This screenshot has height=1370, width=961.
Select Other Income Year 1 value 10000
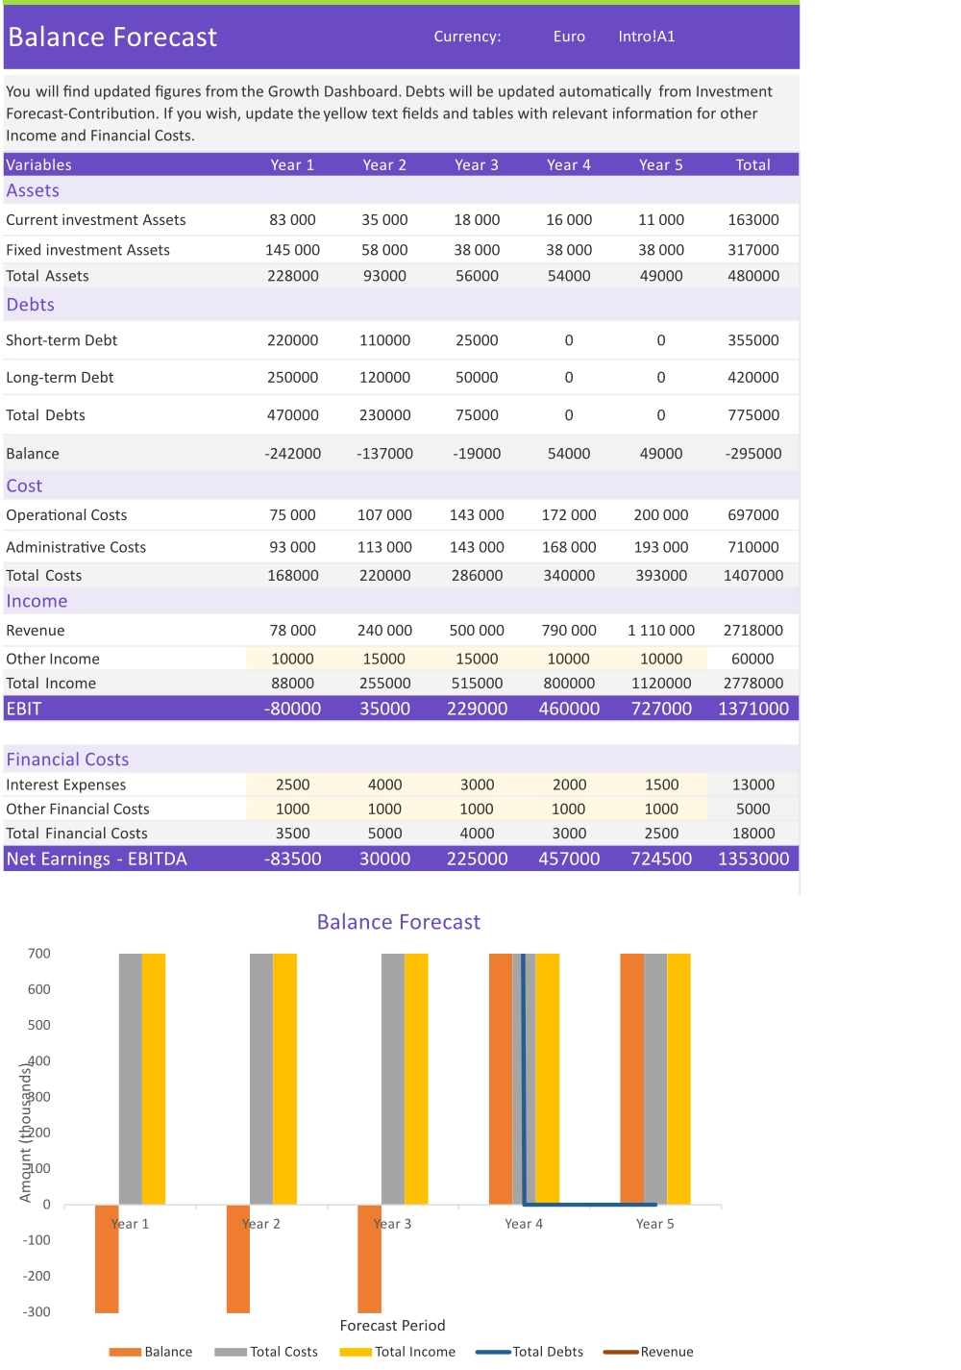click(292, 659)
